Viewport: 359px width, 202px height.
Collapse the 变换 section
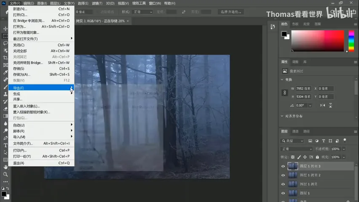click(282, 80)
